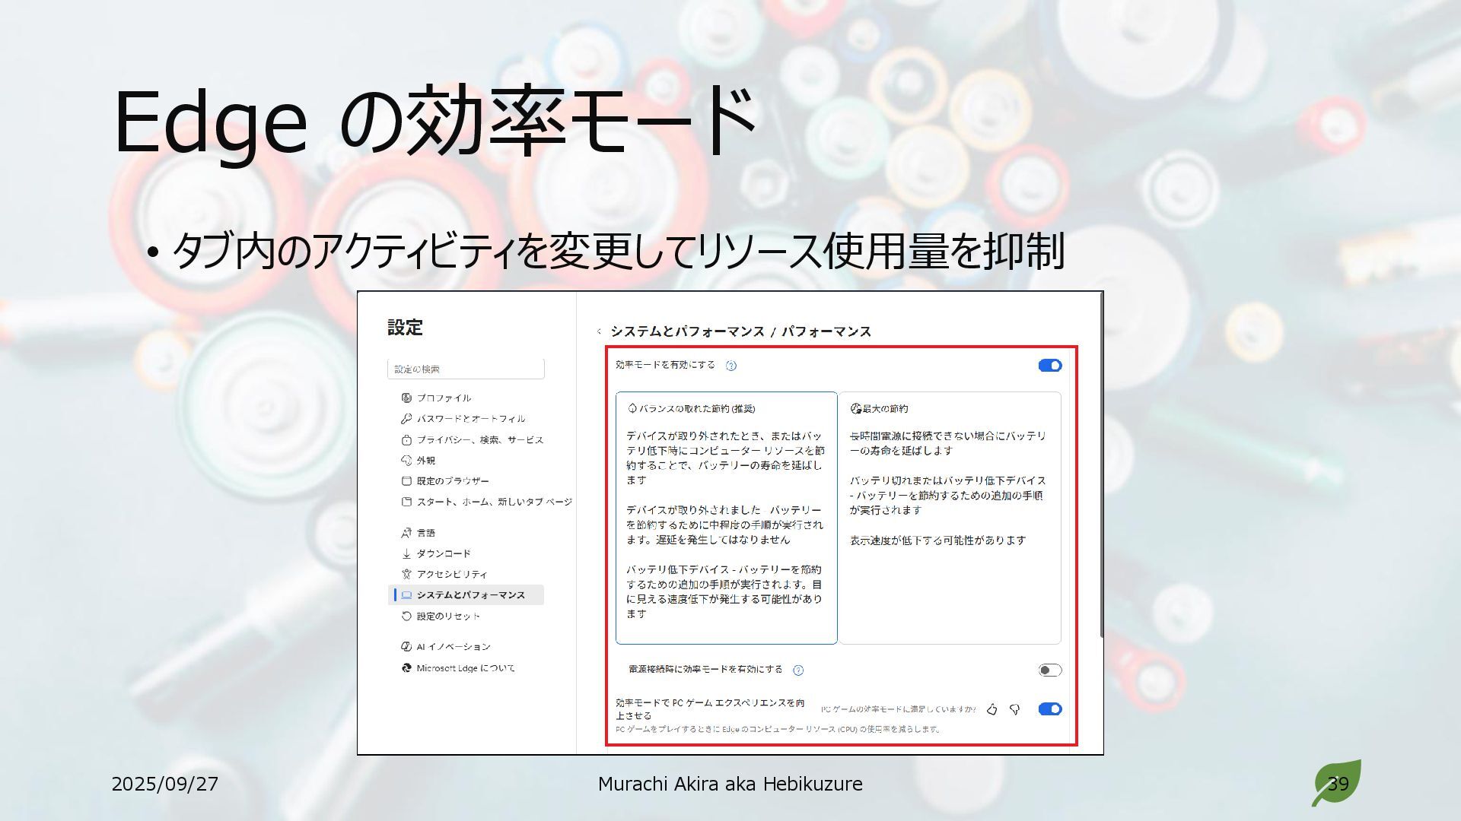Screen dimensions: 1461x821
Task: Click the 既定のブラウザー icon
Action: pos(406,481)
